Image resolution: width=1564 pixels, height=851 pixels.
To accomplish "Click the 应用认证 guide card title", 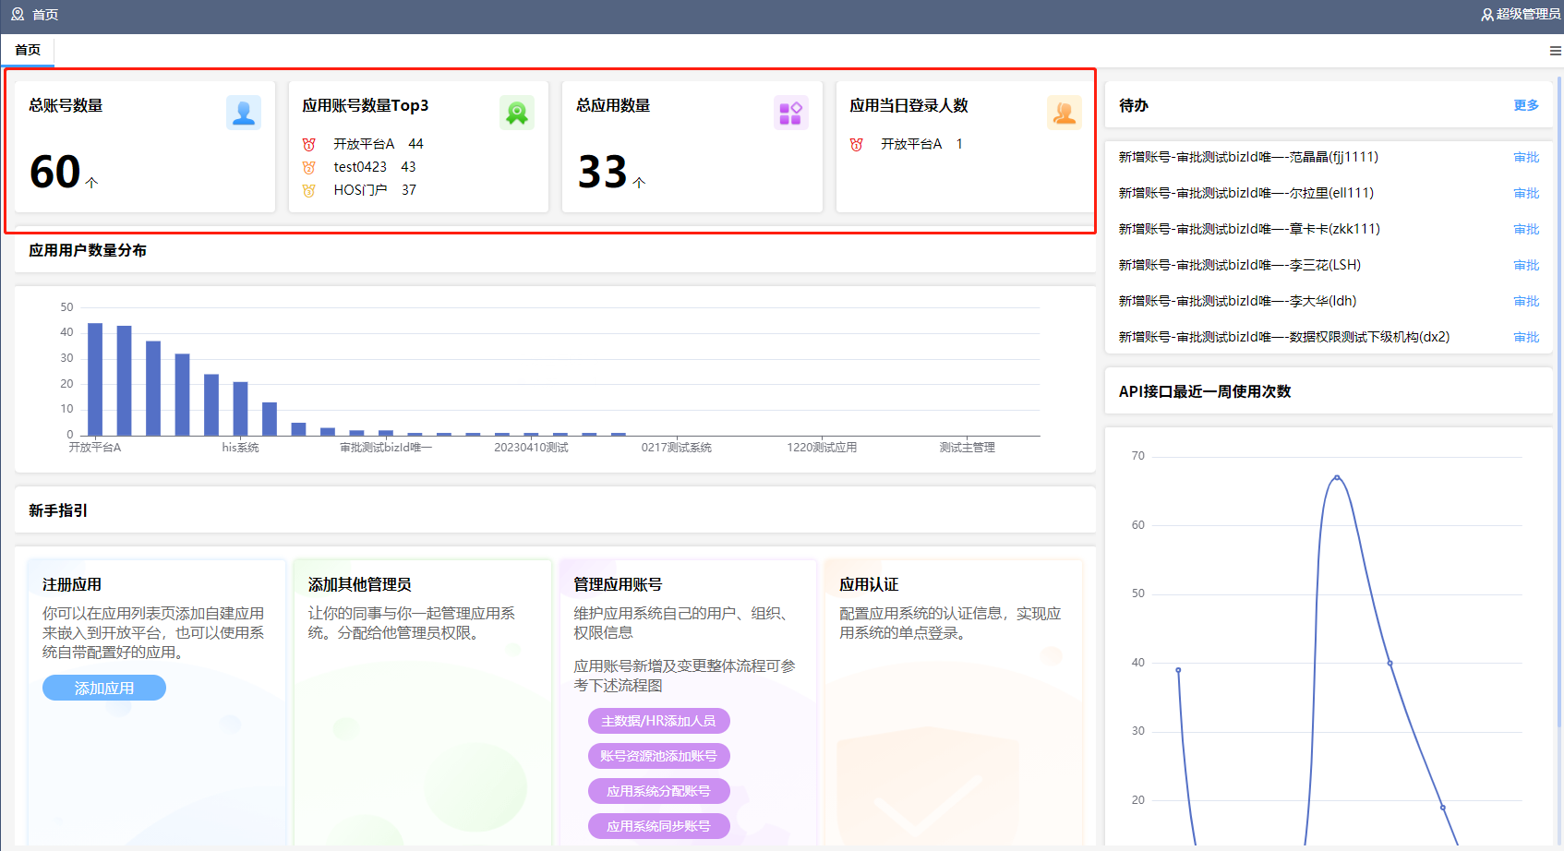I will click(869, 584).
